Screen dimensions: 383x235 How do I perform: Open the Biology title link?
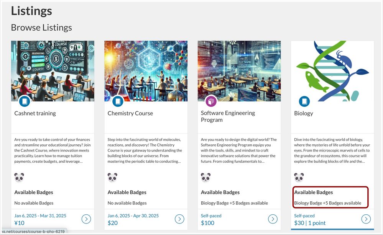point(303,113)
